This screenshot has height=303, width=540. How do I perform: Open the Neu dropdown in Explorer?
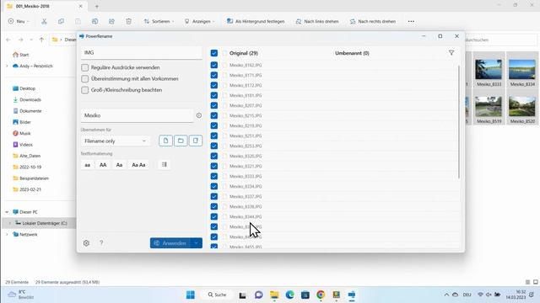pyautogui.click(x=19, y=21)
